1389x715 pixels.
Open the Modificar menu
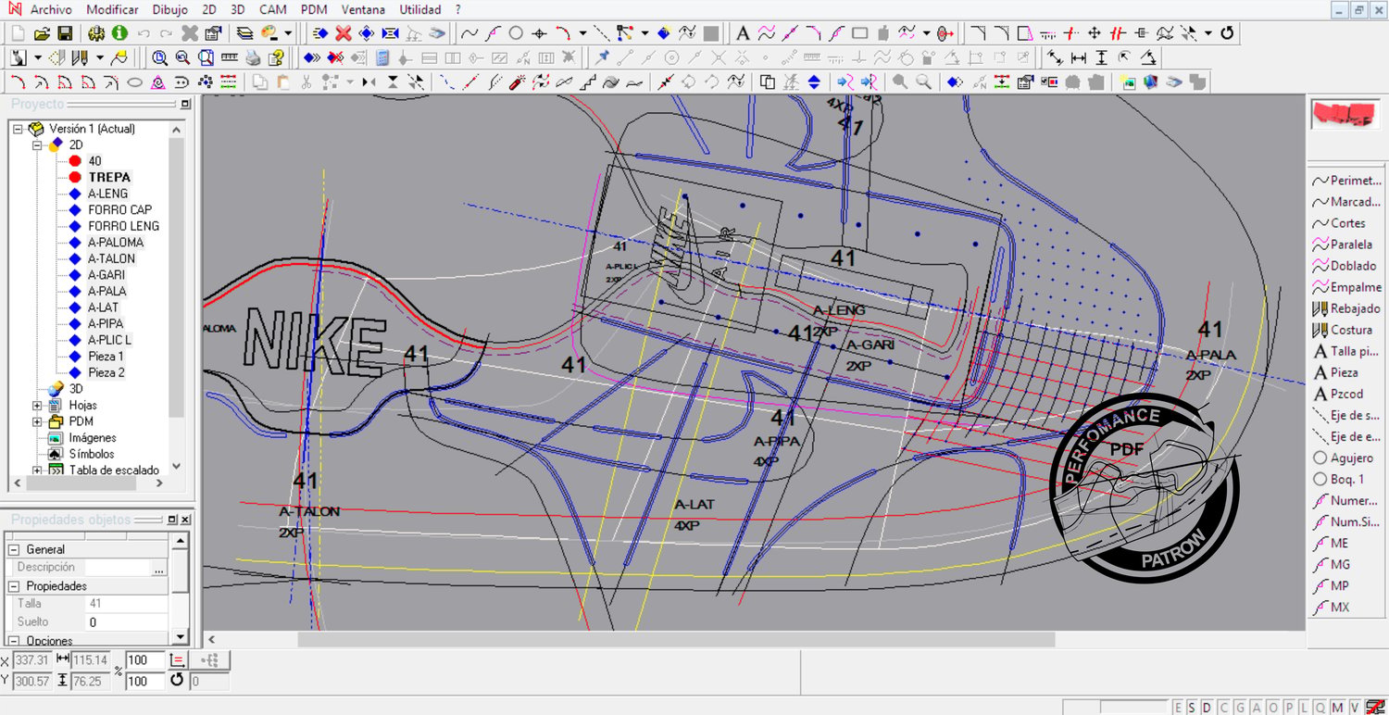click(112, 9)
